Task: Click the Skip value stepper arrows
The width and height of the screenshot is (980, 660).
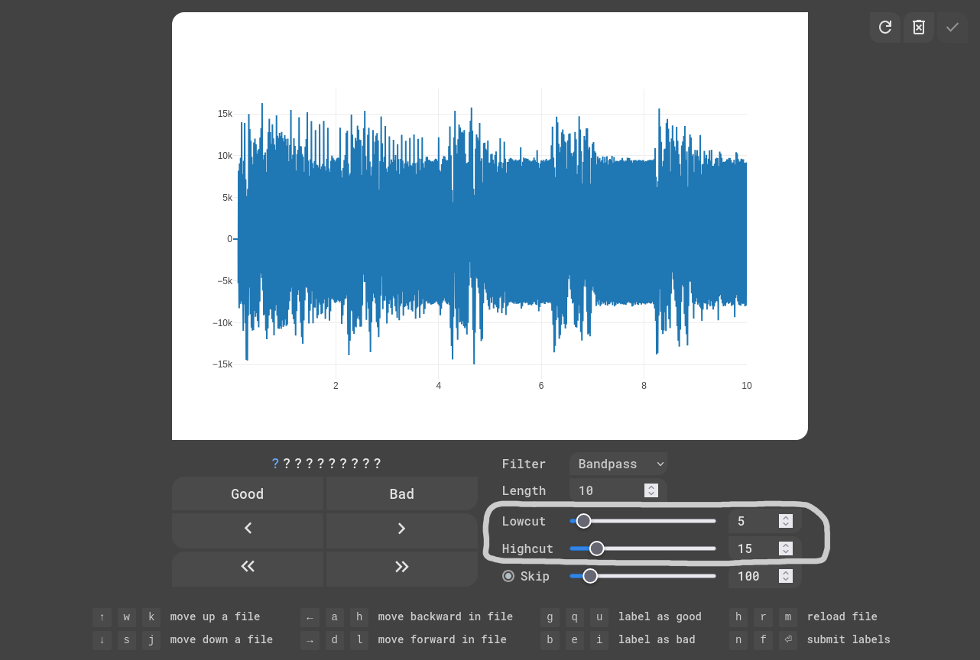Action: (x=785, y=576)
